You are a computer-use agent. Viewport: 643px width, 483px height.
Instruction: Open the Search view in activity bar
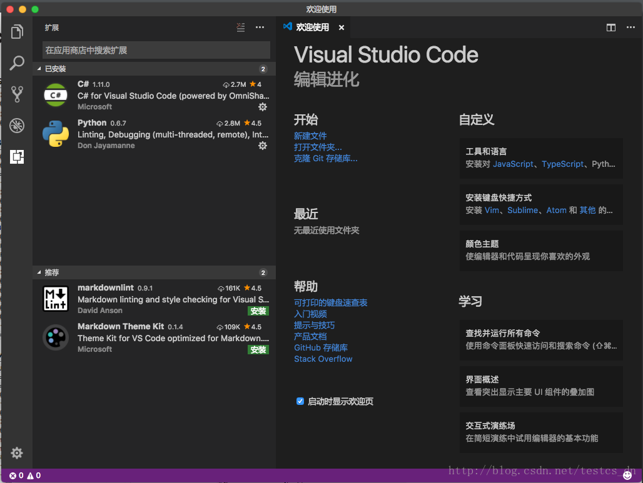pyautogui.click(x=17, y=62)
